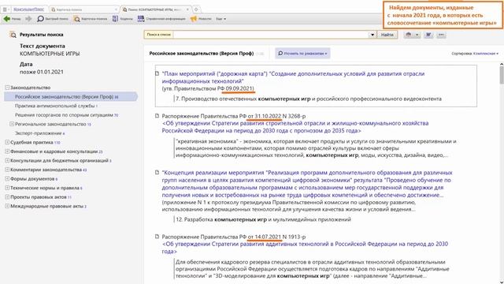
Task: Open План мероприятий дорожная карта document link
Action: [293, 77]
